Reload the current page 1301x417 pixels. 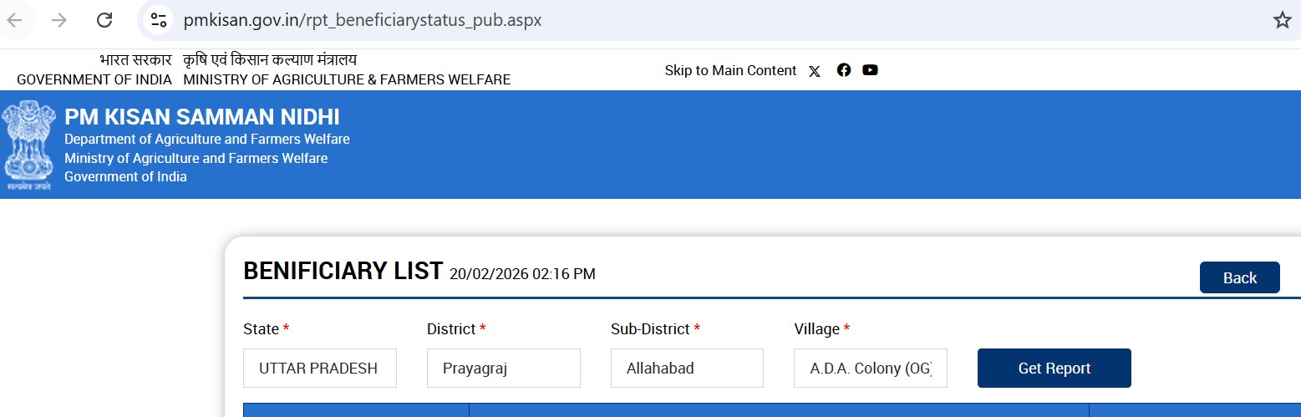point(104,20)
